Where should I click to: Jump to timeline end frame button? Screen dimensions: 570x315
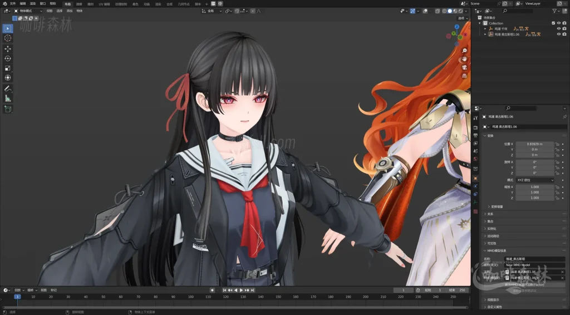click(252, 291)
